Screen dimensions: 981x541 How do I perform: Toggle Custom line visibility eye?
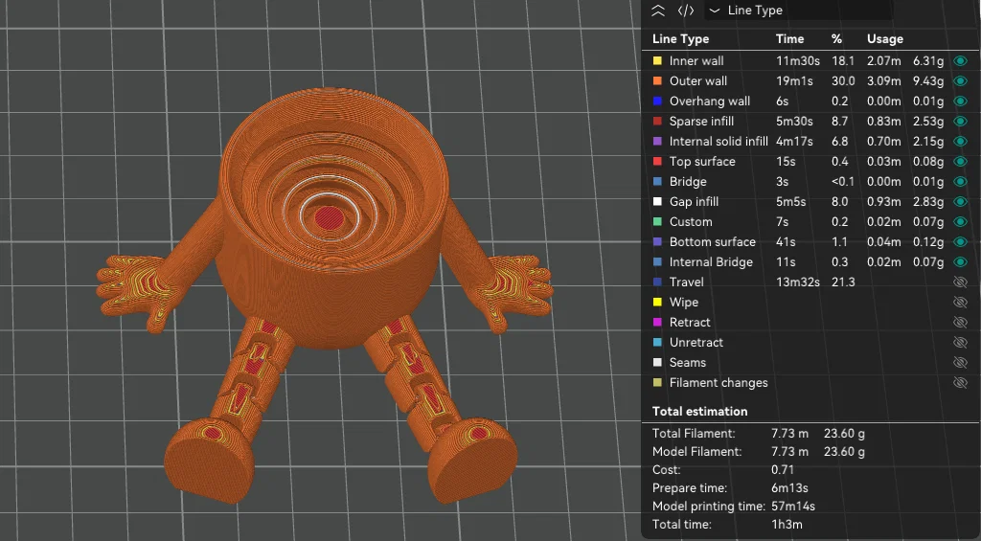(x=960, y=221)
